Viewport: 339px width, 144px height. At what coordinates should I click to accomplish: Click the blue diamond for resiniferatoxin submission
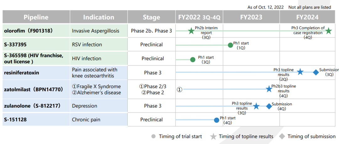pos(316,72)
